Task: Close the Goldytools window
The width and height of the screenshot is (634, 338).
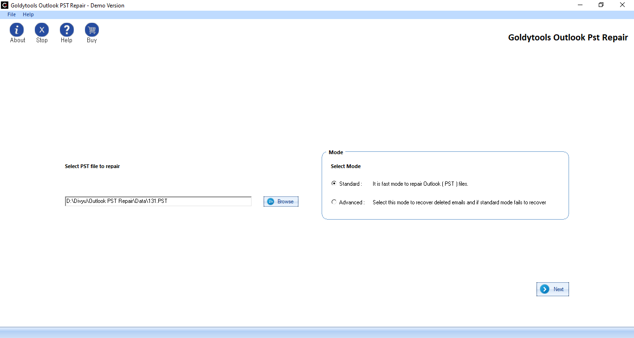Action: tap(622, 5)
